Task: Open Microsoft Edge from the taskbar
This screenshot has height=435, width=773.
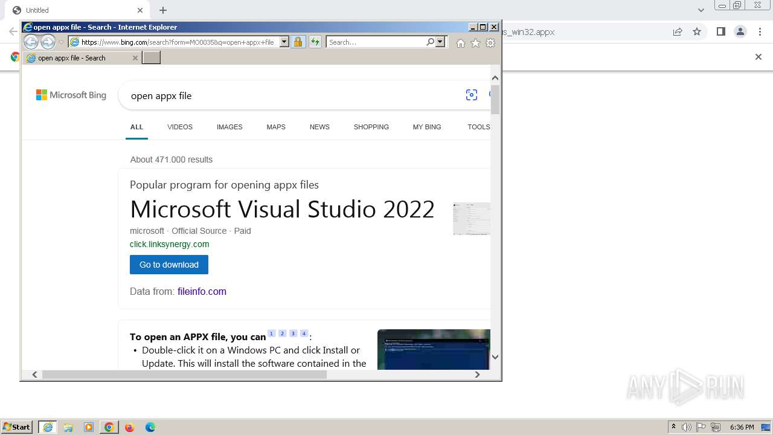Action: click(x=150, y=427)
